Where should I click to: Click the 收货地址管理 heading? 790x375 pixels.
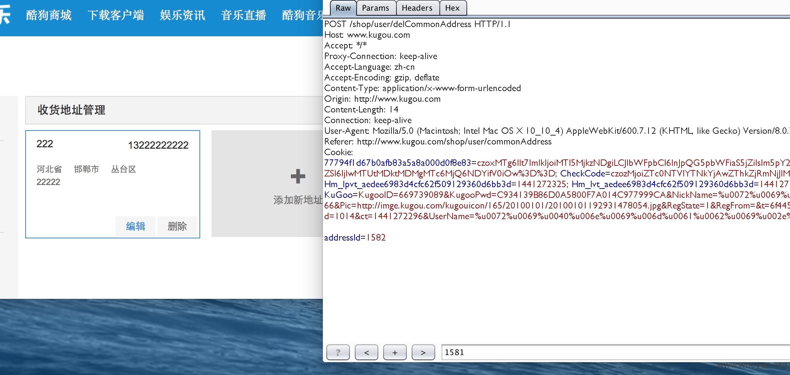coord(71,110)
